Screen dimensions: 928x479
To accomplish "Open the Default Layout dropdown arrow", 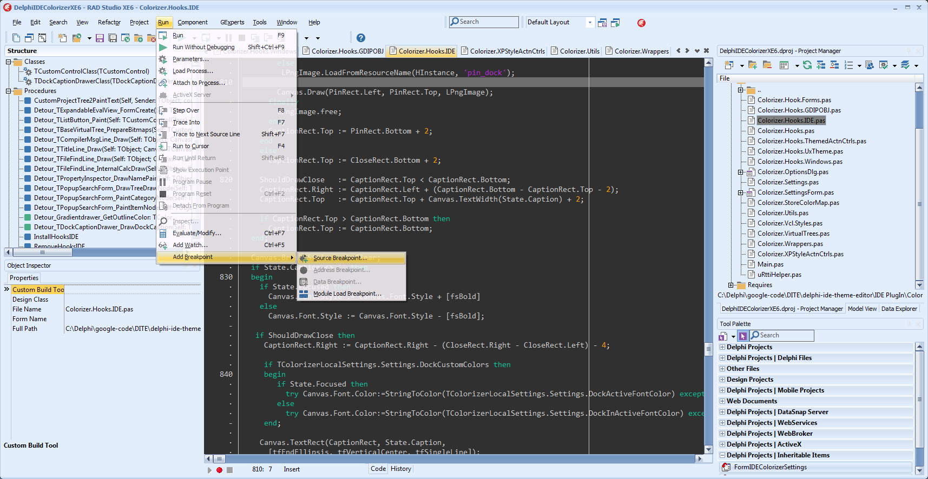I will point(590,22).
